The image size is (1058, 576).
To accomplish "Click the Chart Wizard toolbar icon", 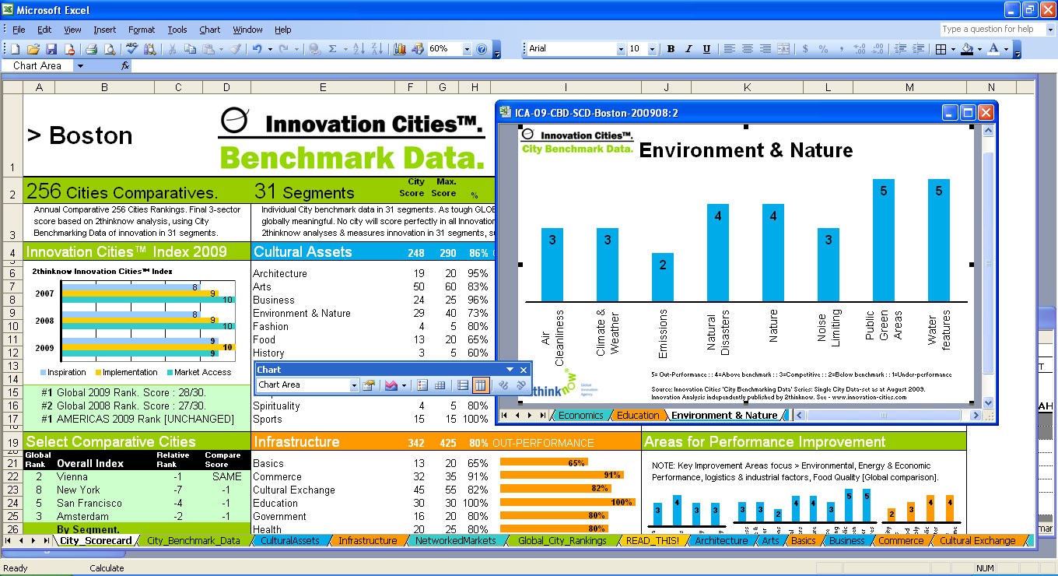I will (400, 49).
